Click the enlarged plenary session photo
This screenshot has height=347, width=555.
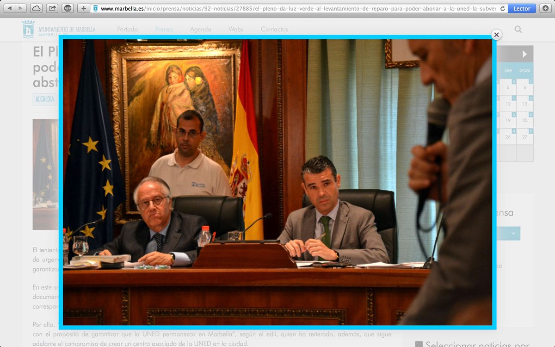(x=277, y=182)
